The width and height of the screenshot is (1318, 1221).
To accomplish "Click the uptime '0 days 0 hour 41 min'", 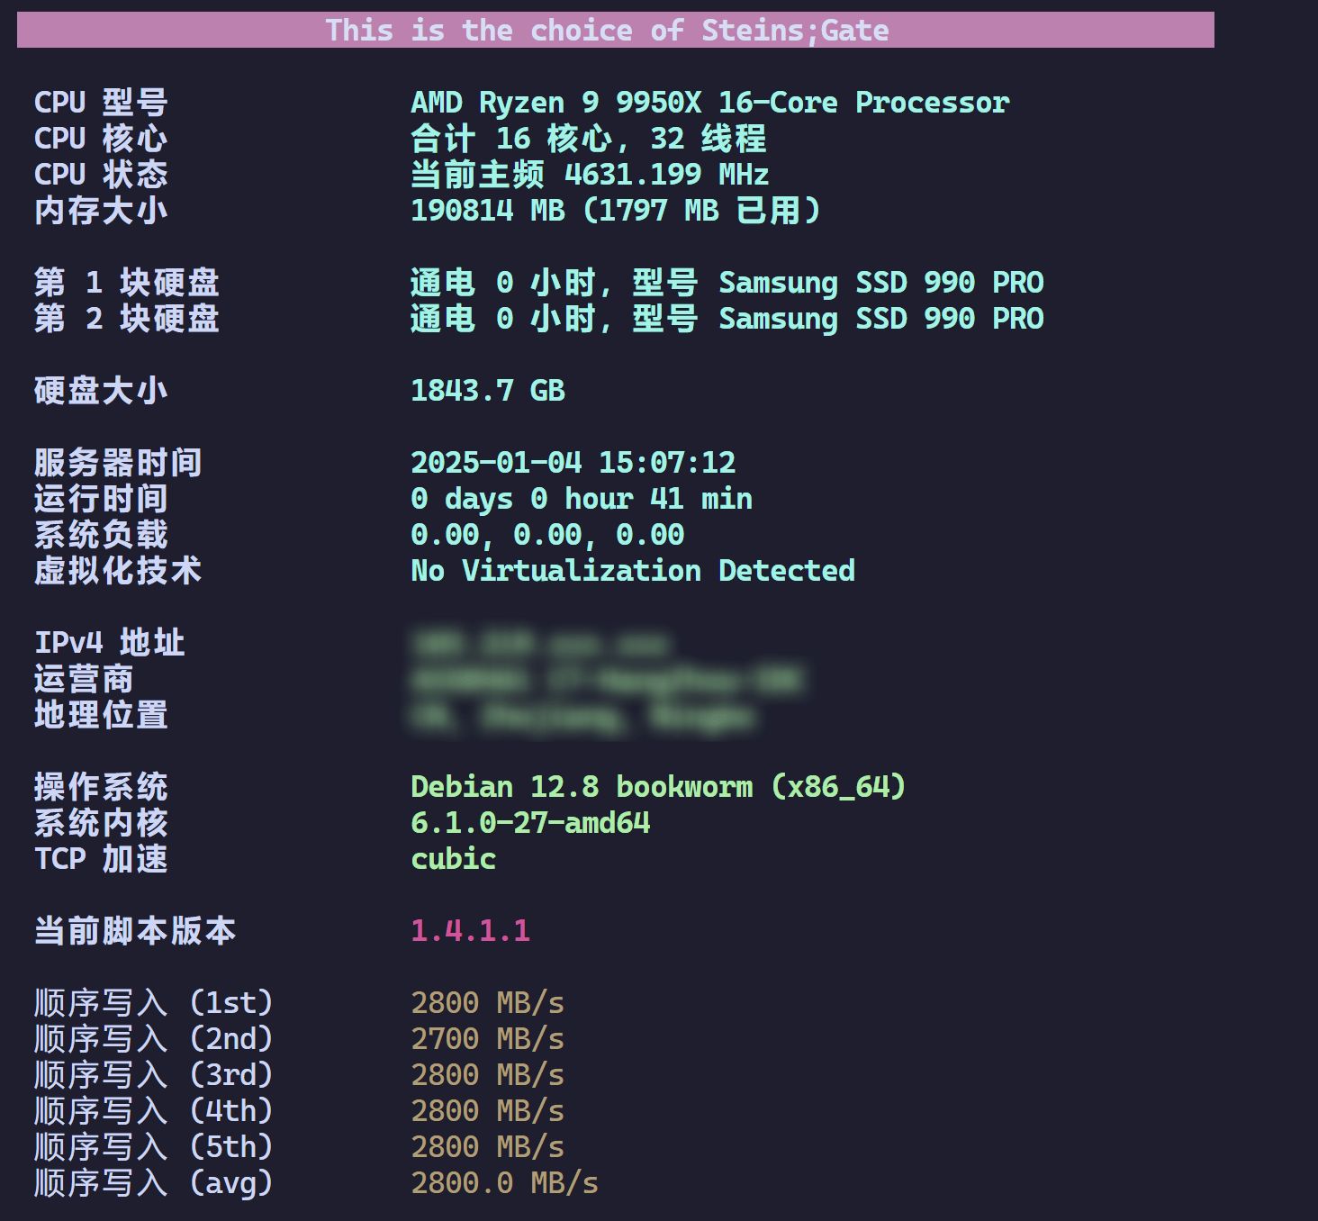I will click(x=581, y=499).
